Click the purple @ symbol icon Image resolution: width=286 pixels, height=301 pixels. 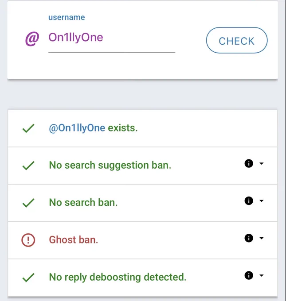(32, 39)
